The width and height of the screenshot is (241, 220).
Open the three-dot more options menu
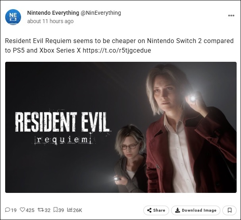pos(231,16)
